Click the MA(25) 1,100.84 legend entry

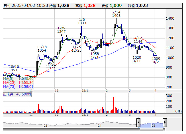pyautogui.click(x=19, y=83)
